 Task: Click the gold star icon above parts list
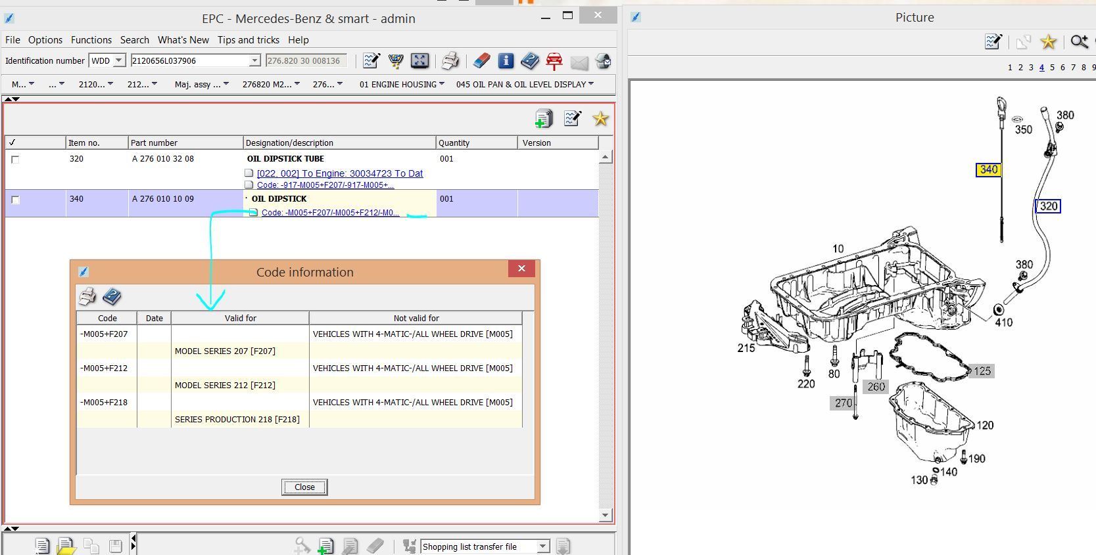tap(600, 119)
